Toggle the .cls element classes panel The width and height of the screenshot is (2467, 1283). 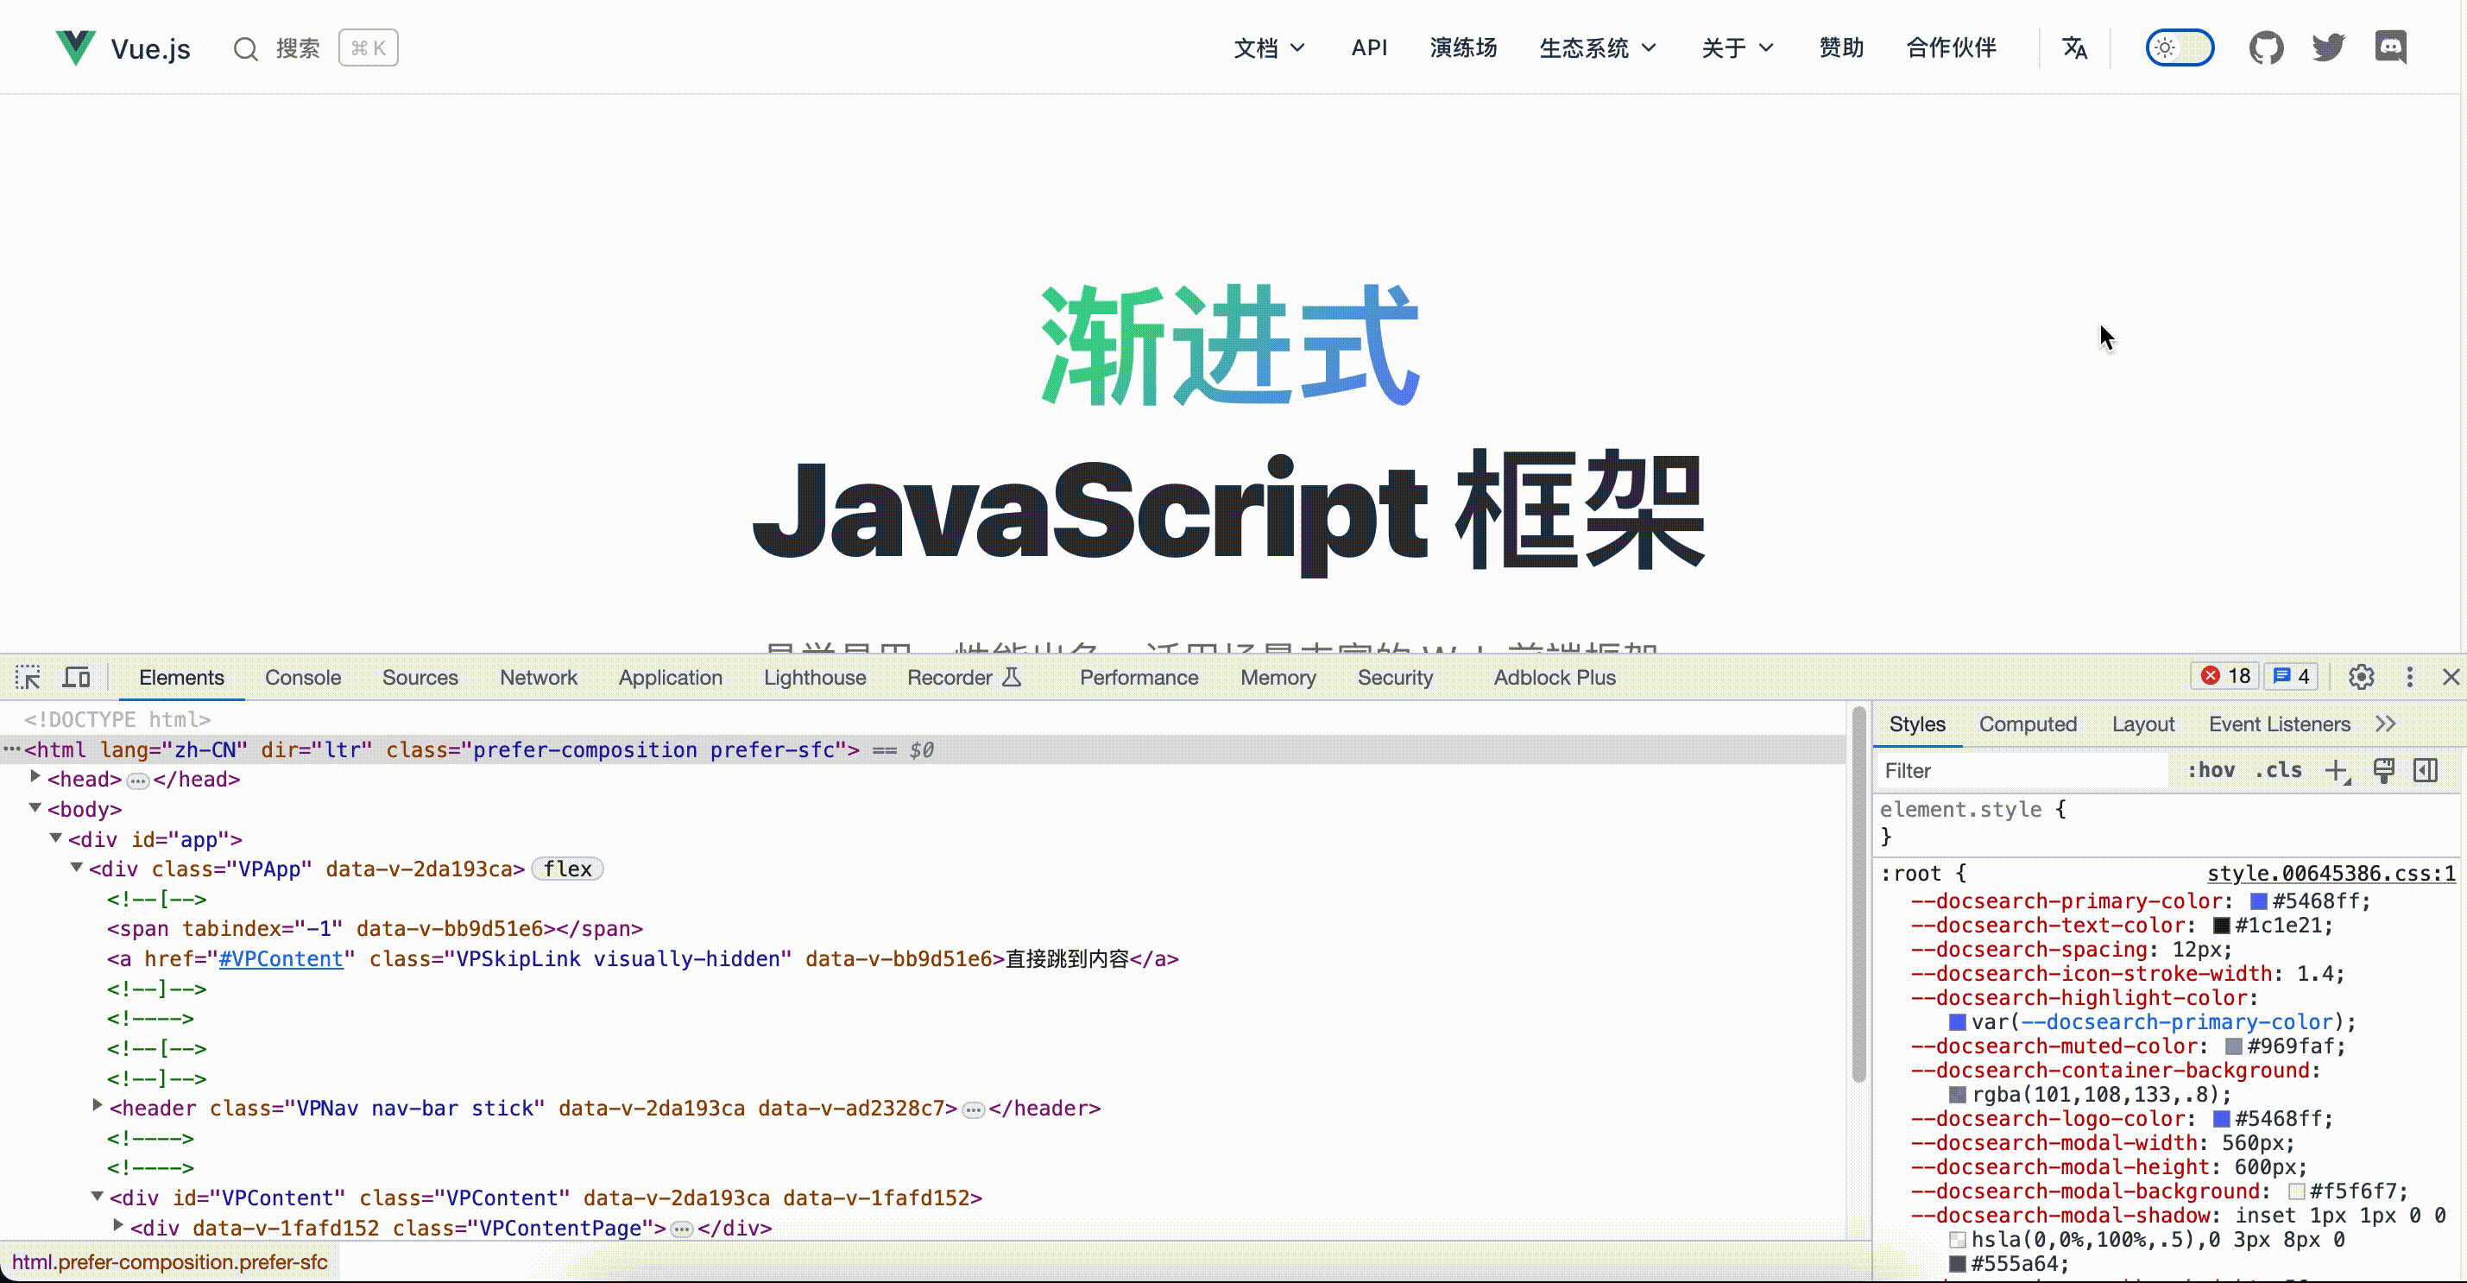pos(2278,770)
